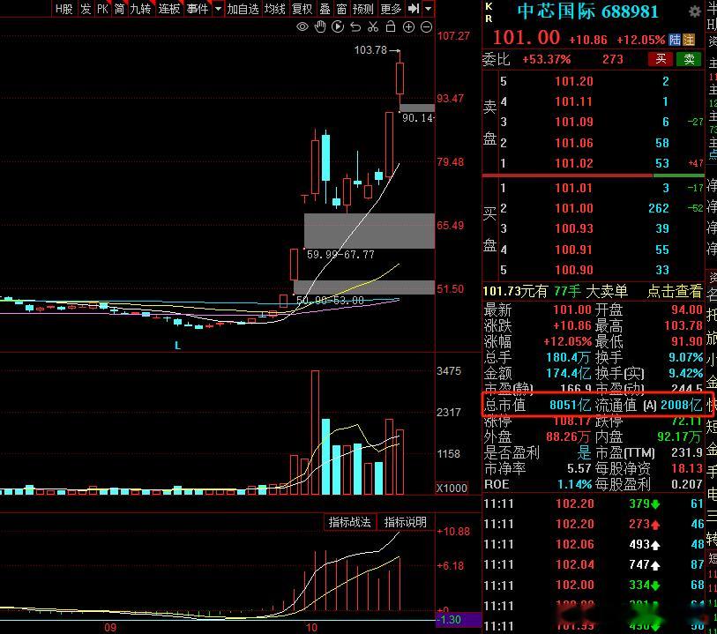This screenshot has height=634, width=717.
Task: Click stock name 中芯国际 688981
Action: [x=588, y=11]
